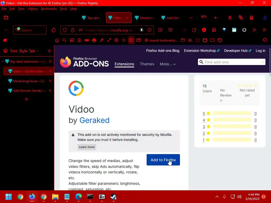The image size is (271, 203).
Task: Click the email envelope icon
Action: tap(139, 40)
